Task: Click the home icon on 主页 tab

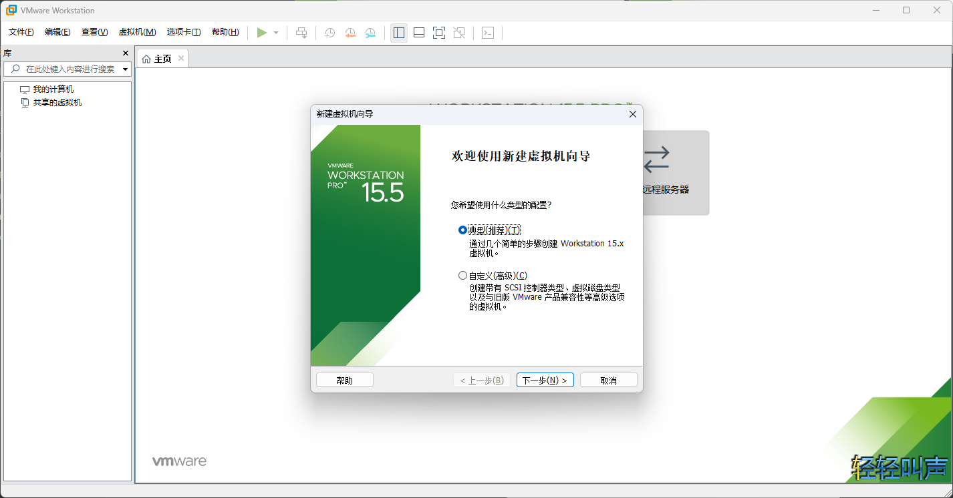Action: point(146,59)
